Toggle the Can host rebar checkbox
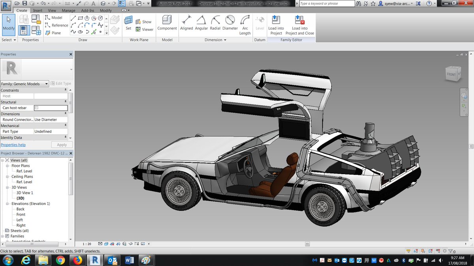This screenshot has width=474, height=266. (36, 108)
